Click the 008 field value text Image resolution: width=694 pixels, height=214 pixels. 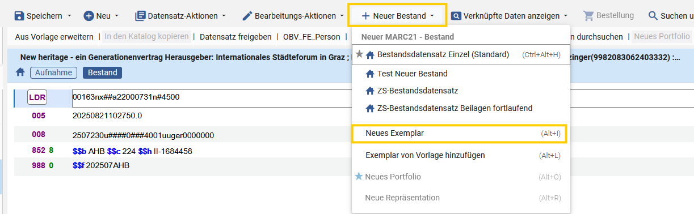tap(143, 135)
